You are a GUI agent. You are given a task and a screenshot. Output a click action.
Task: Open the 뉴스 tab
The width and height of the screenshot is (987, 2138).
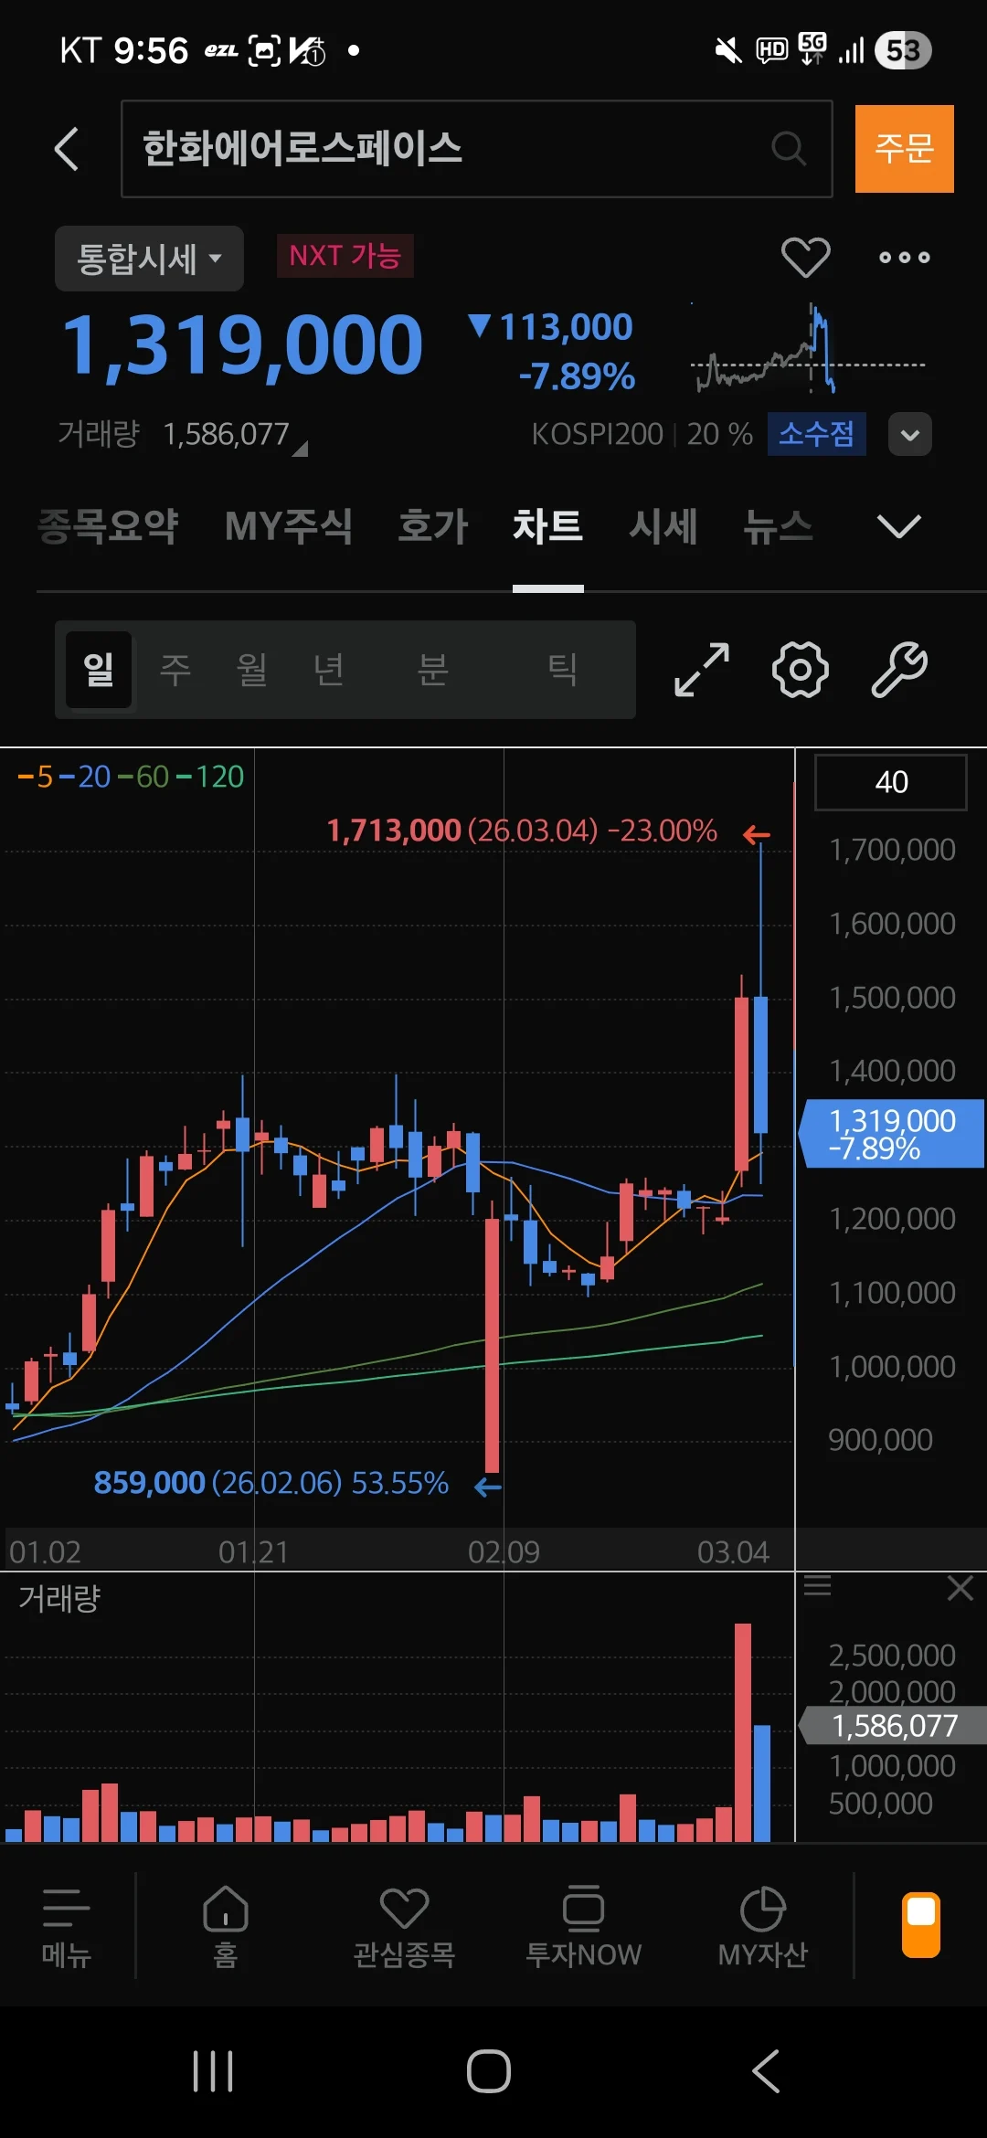click(x=778, y=526)
